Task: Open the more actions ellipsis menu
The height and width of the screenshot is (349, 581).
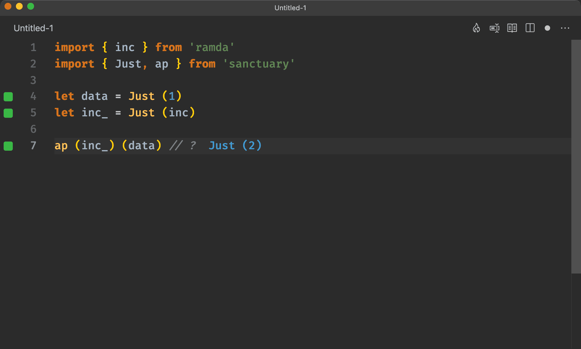Action: click(x=565, y=28)
